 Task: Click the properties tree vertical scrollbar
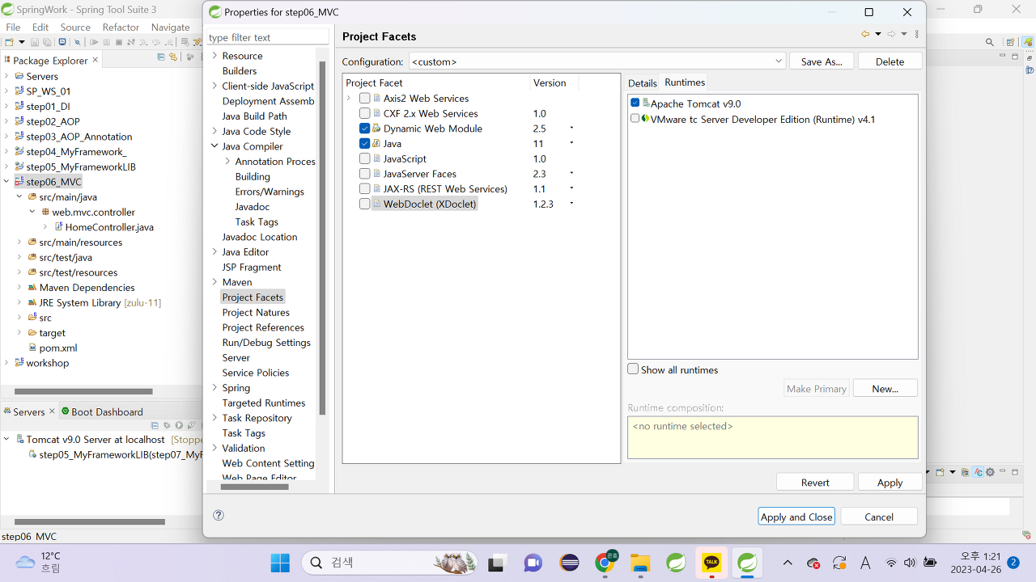click(x=322, y=238)
